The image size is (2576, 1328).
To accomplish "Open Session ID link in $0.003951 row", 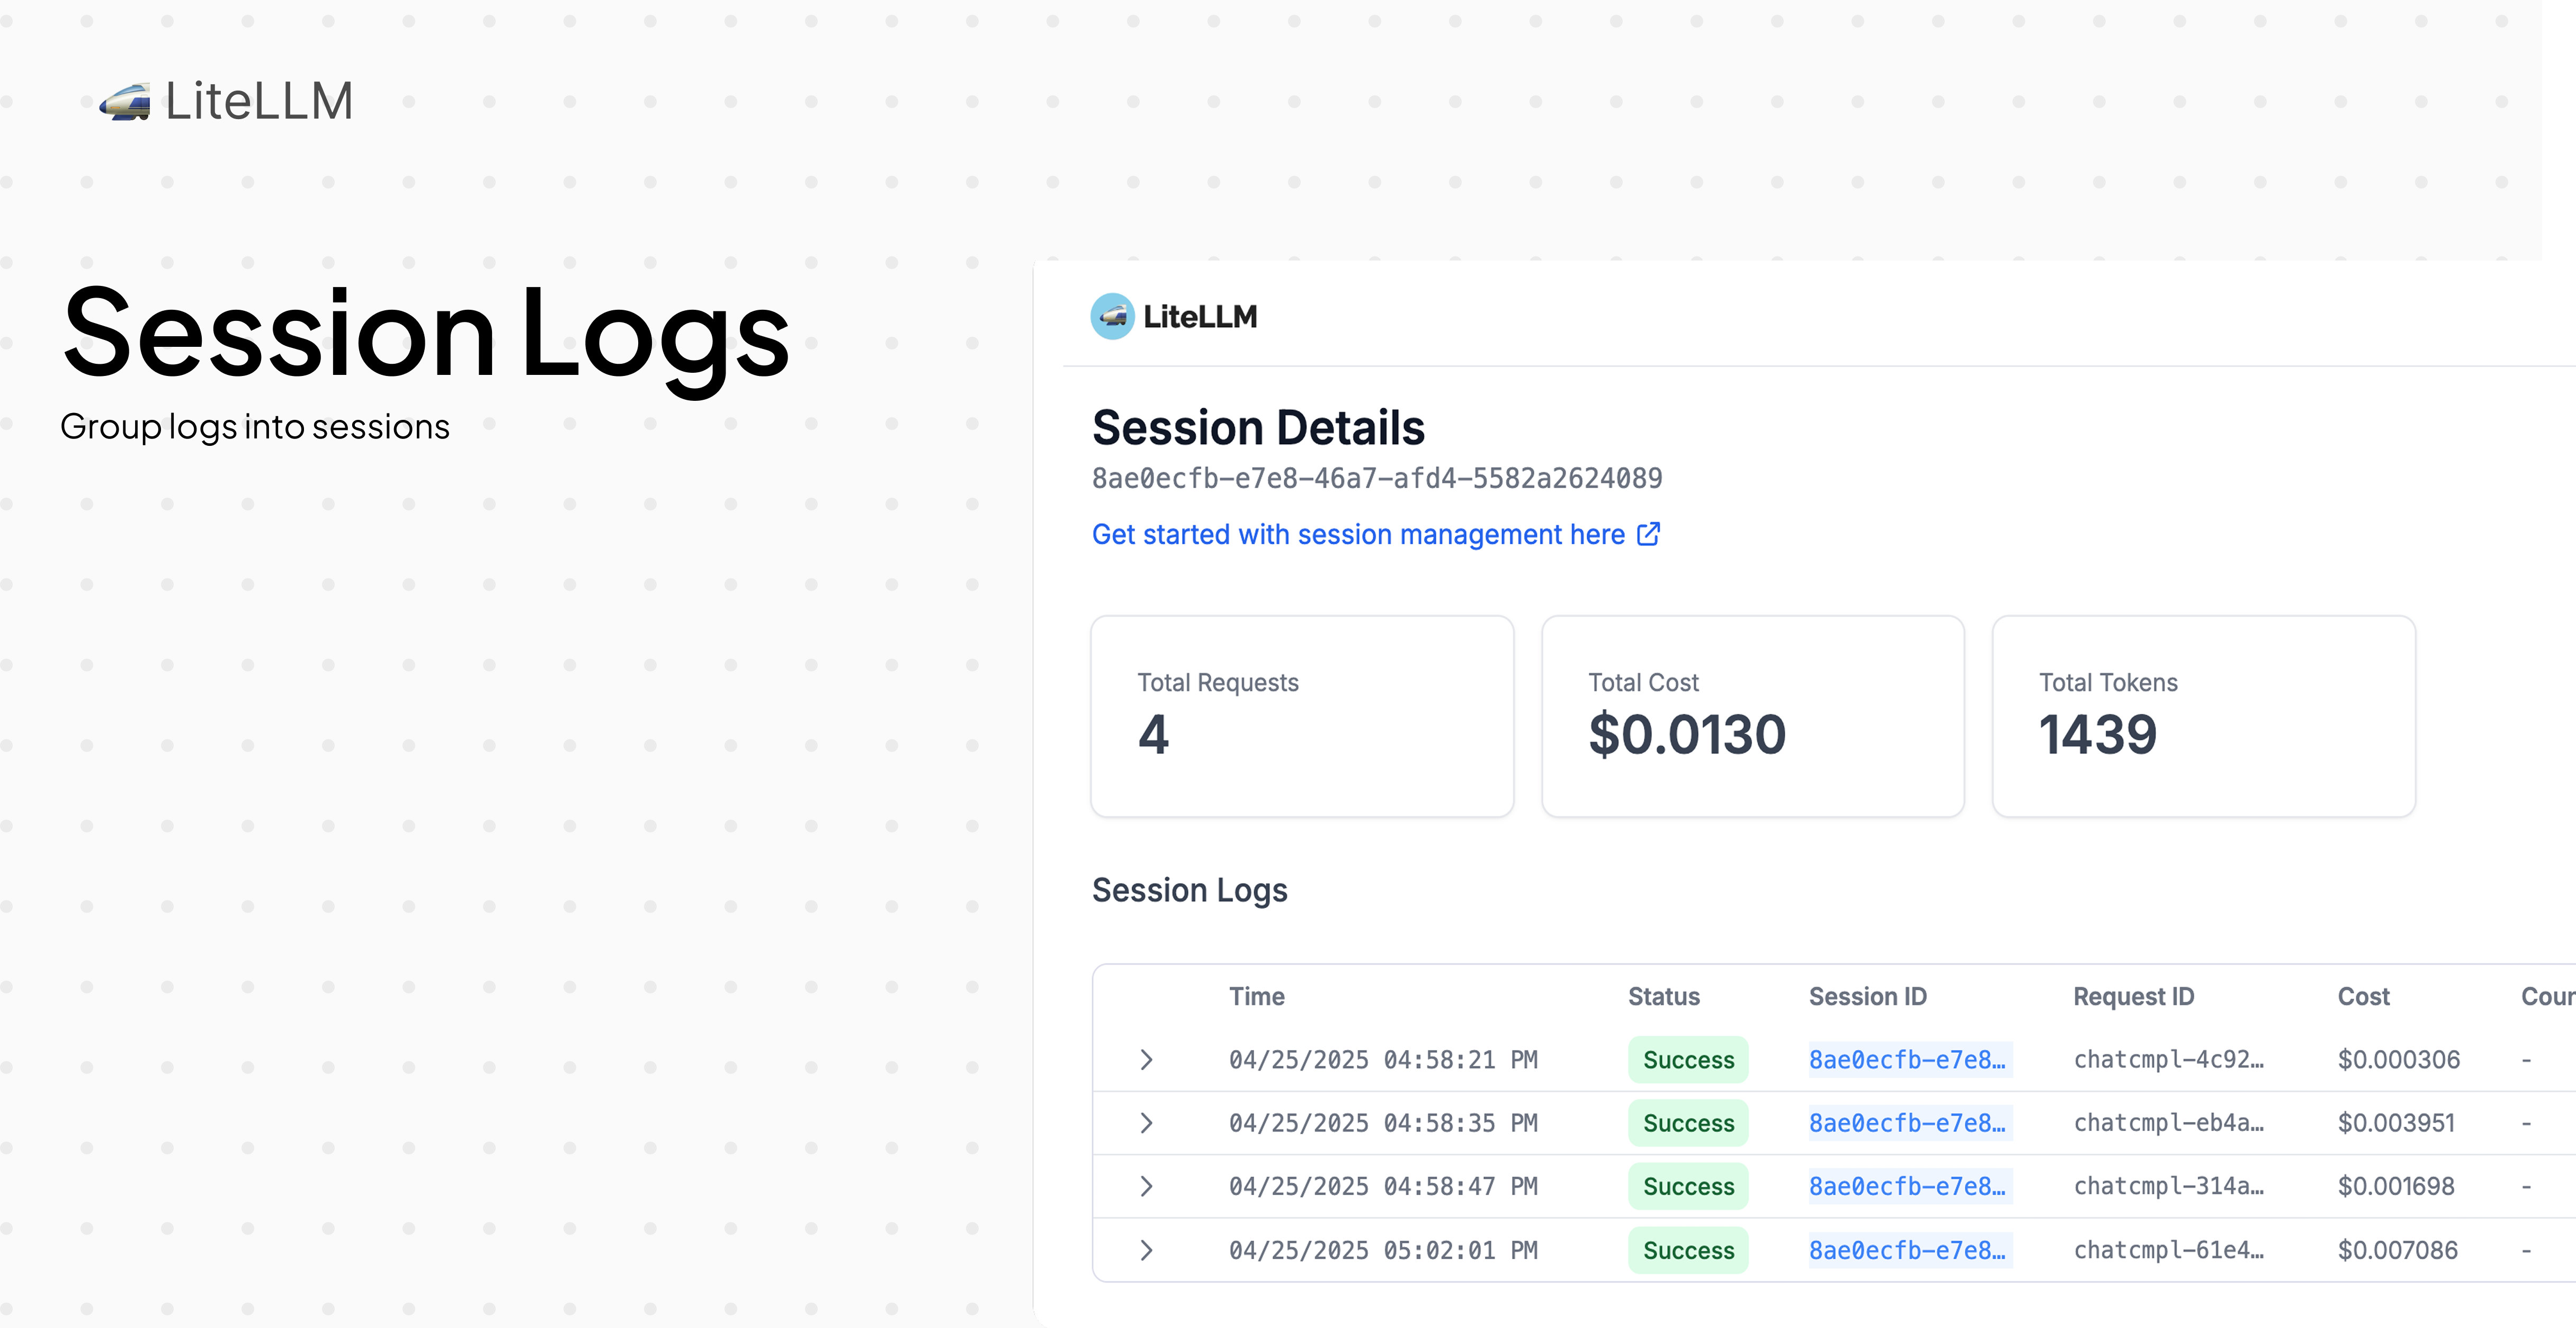I will point(1906,1123).
